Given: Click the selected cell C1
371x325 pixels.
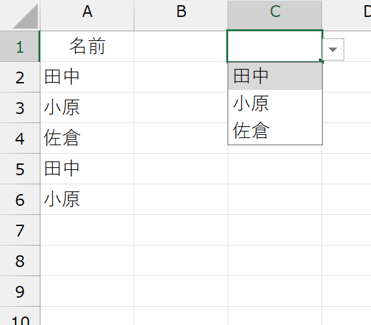Looking at the screenshot, I should pyautogui.click(x=275, y=46).
